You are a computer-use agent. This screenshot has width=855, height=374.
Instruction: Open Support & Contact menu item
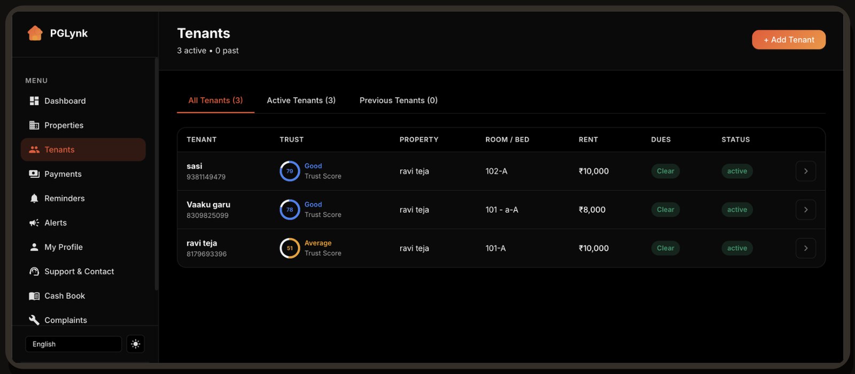click(x=83, y=271)
